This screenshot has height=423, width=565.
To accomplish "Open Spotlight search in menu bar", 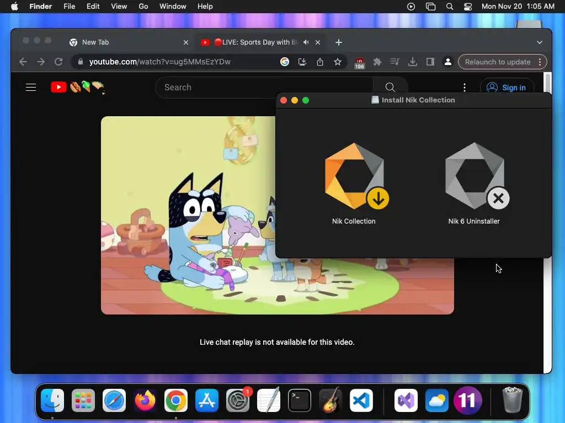I will click(x=450, y=7).
